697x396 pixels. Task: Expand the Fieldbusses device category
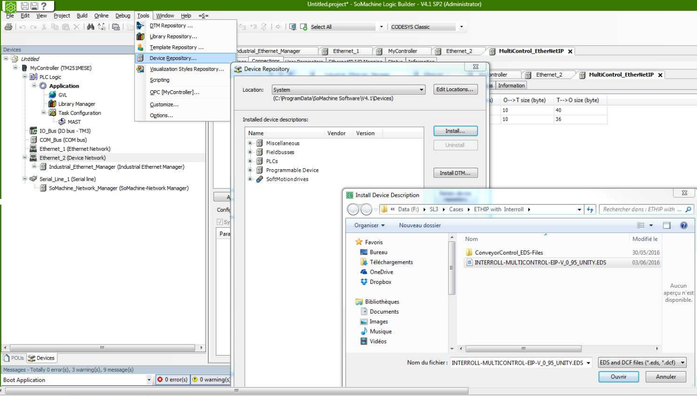pos(250,152)
